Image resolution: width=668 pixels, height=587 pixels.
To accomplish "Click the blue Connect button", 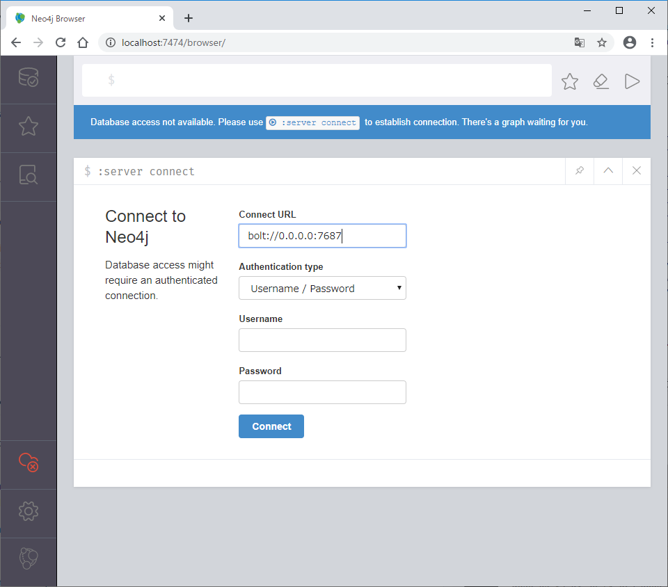I will 271,426.
